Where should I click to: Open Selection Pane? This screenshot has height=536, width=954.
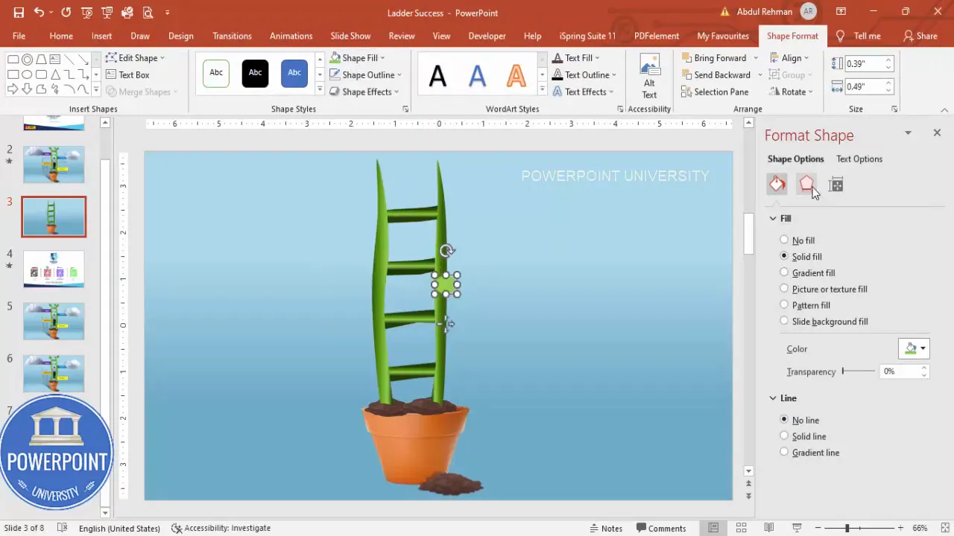tap(715, 92)
